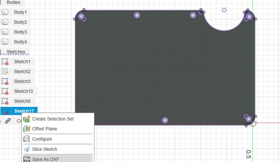Viewport: 280px width, 162px height.
Task: Click the Sketch1 sketch icon
Action: point(5,61)
